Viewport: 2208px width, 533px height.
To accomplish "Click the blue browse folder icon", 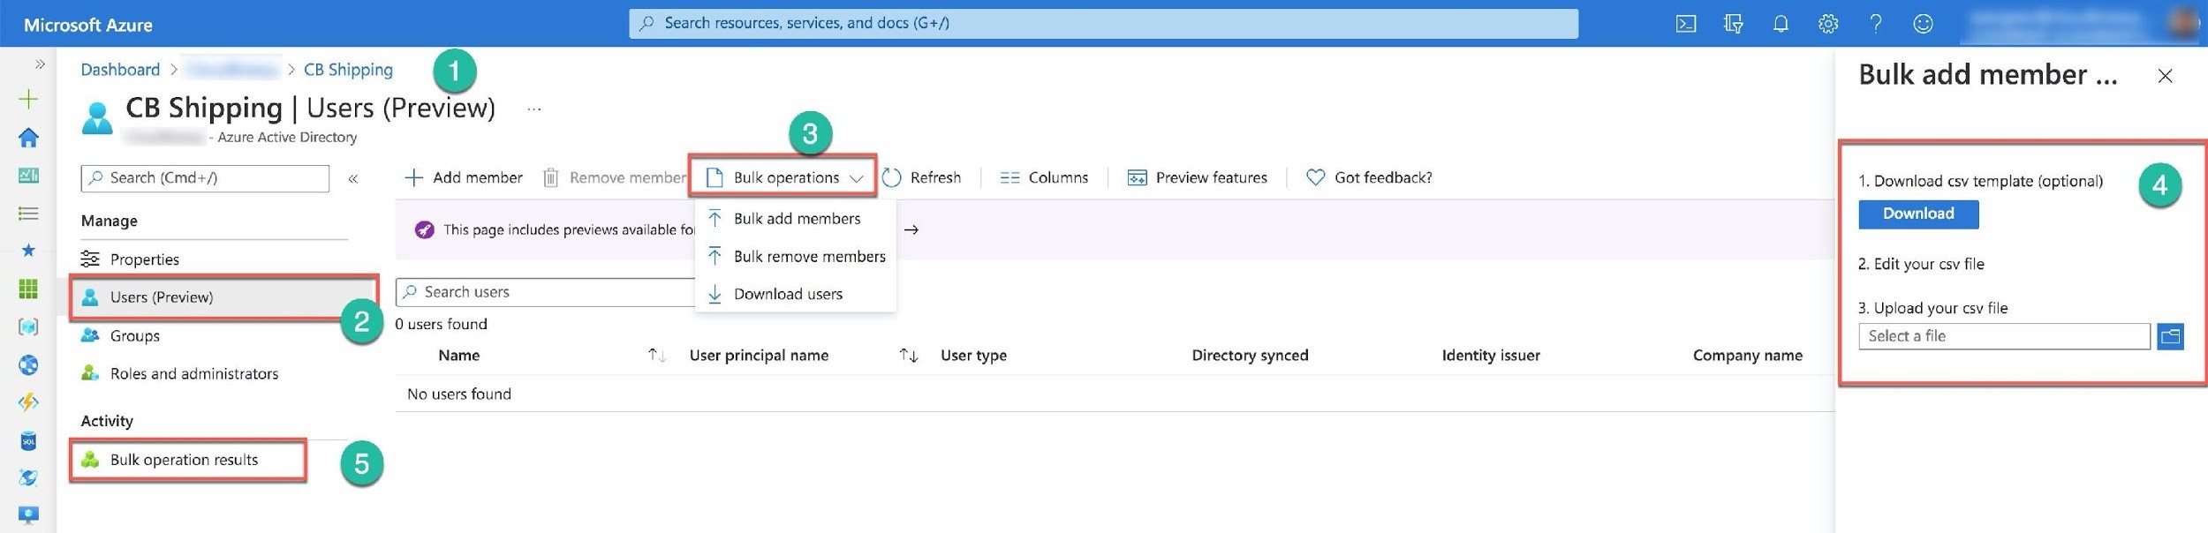I will (x=2170, y=336).
